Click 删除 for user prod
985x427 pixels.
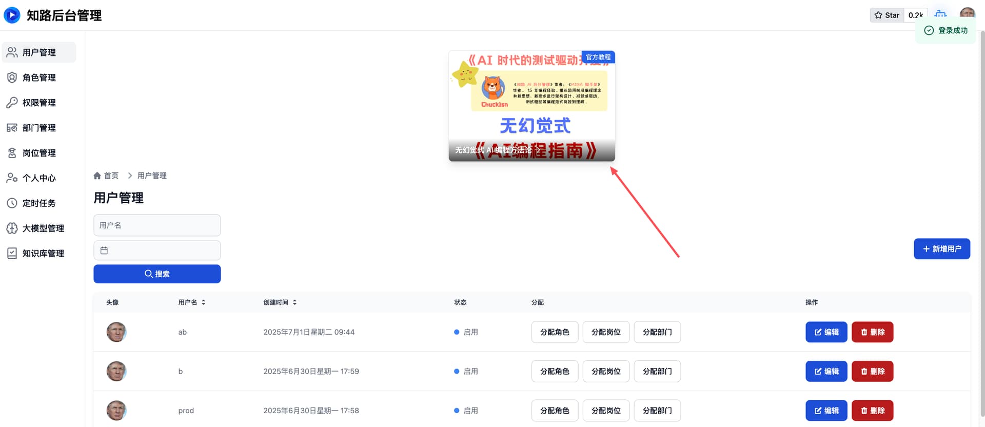[x=873, y=411]
